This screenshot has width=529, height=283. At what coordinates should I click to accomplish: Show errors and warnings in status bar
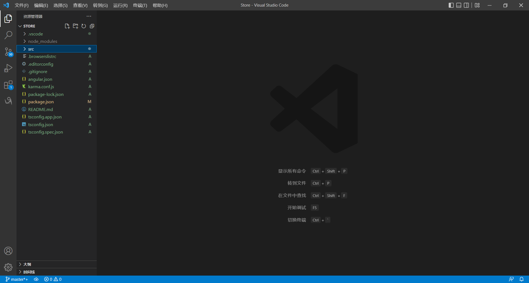pos(53,279)
